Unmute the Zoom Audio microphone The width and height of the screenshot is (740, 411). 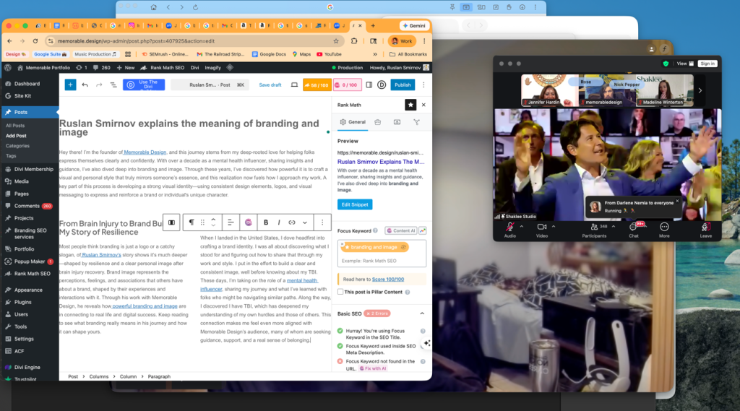(509, 227)
